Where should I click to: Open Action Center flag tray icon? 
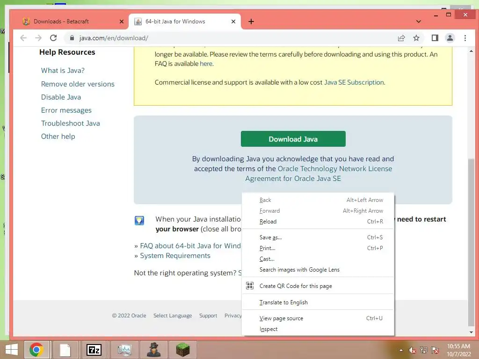click(435, 350)
